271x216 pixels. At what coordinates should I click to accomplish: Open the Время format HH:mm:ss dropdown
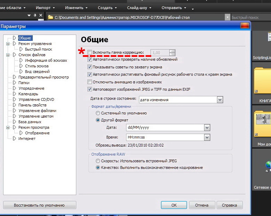[x=207, y=137]
